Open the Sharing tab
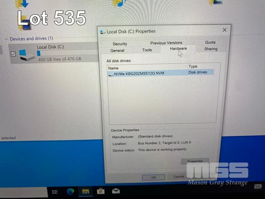265x199 pixels. [x=211, y=49]
